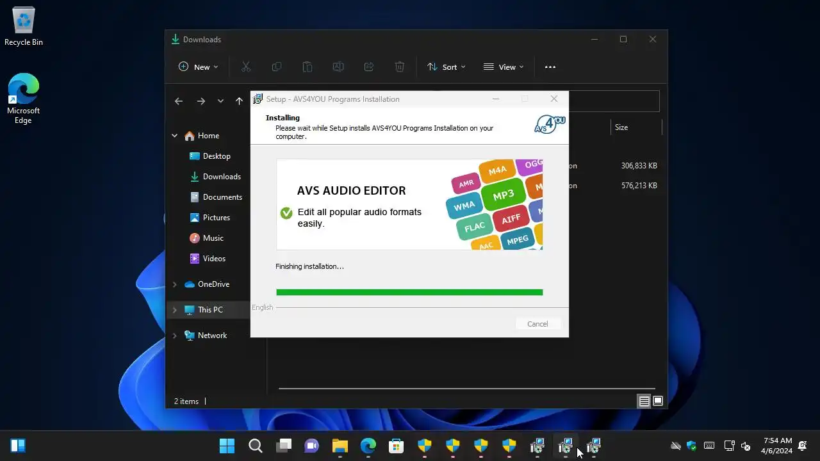The height and width of the screenshot is (461, 820).
Task: Cancel the AVS4YOU installation
Action: [x=537, y=324]
